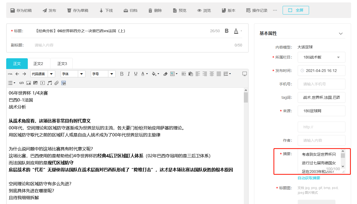The height and width of the screenshot is (204, 357).
Task: Delete the article with 删除
Action: pos(155,10)
